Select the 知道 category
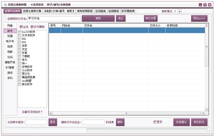This screenshot has height=136, width=214. pos(10,36)
